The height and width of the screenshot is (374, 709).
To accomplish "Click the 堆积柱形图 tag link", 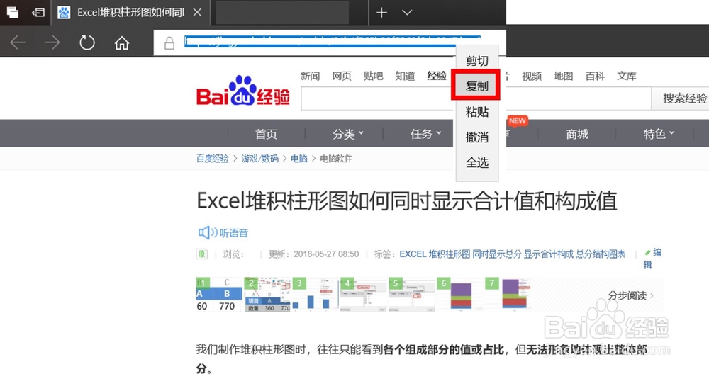I will coord(450,254).
